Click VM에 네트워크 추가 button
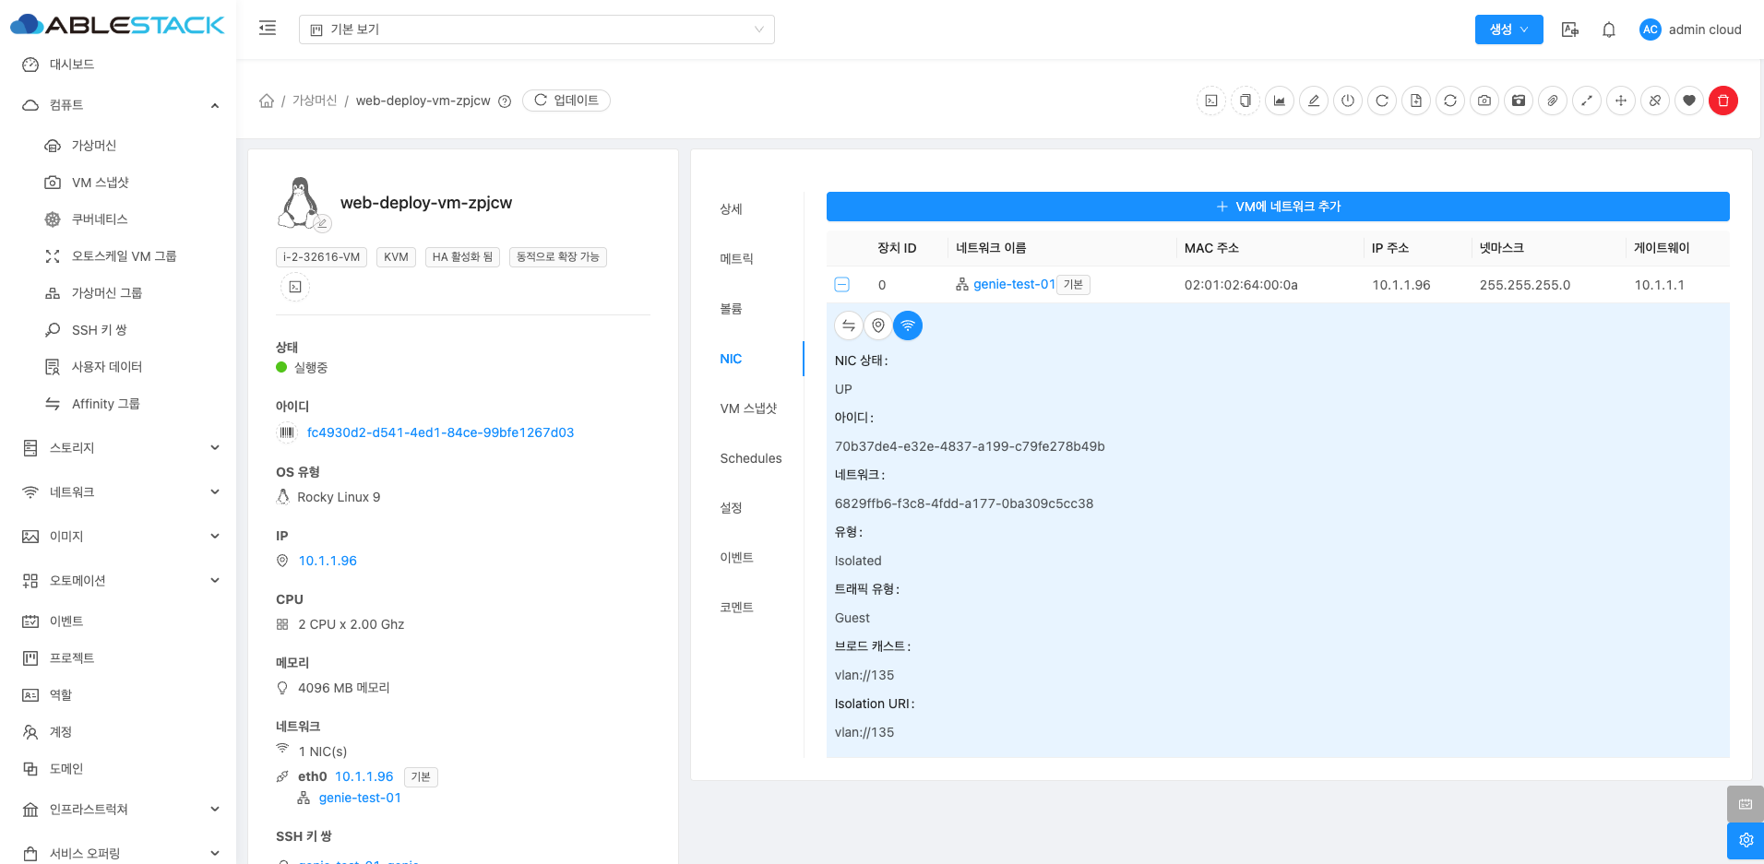The height and width of the screenshot is (864, 1764). pyautogui.click(x=1277, y=207)
